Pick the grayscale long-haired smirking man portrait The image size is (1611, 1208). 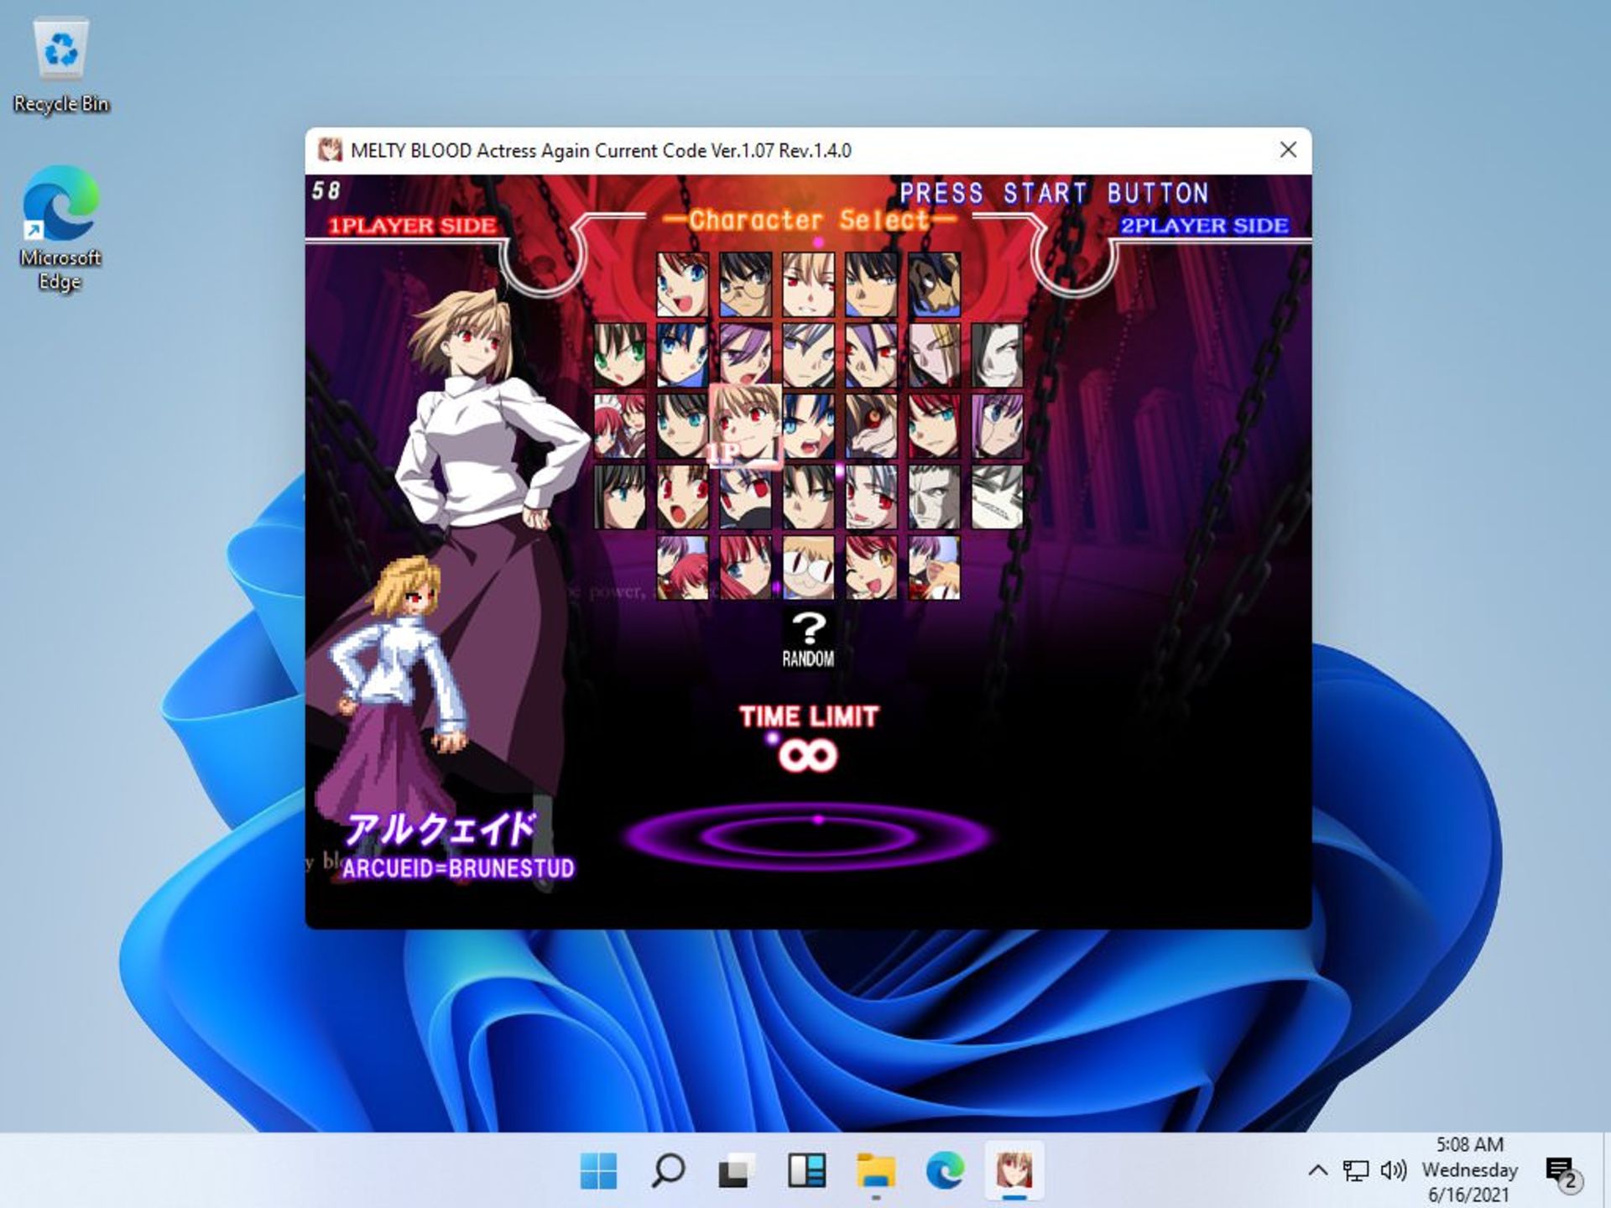pos(997,356)
